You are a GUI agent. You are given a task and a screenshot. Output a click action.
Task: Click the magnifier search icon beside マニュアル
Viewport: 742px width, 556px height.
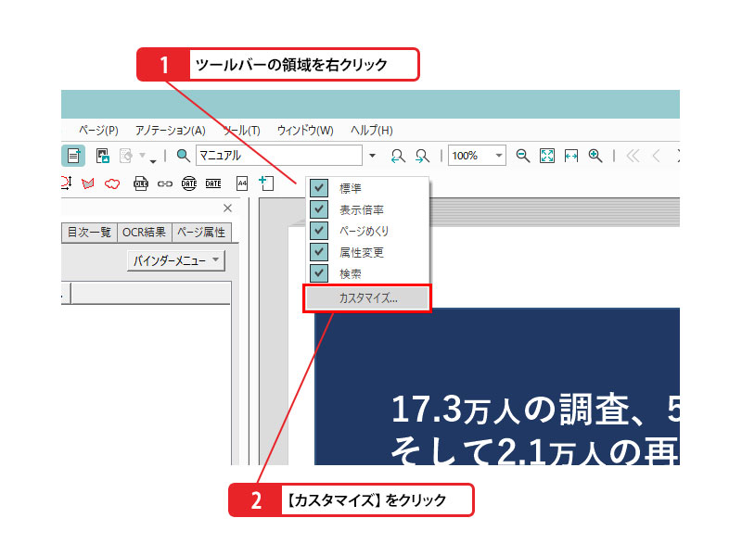click(183, 156)
